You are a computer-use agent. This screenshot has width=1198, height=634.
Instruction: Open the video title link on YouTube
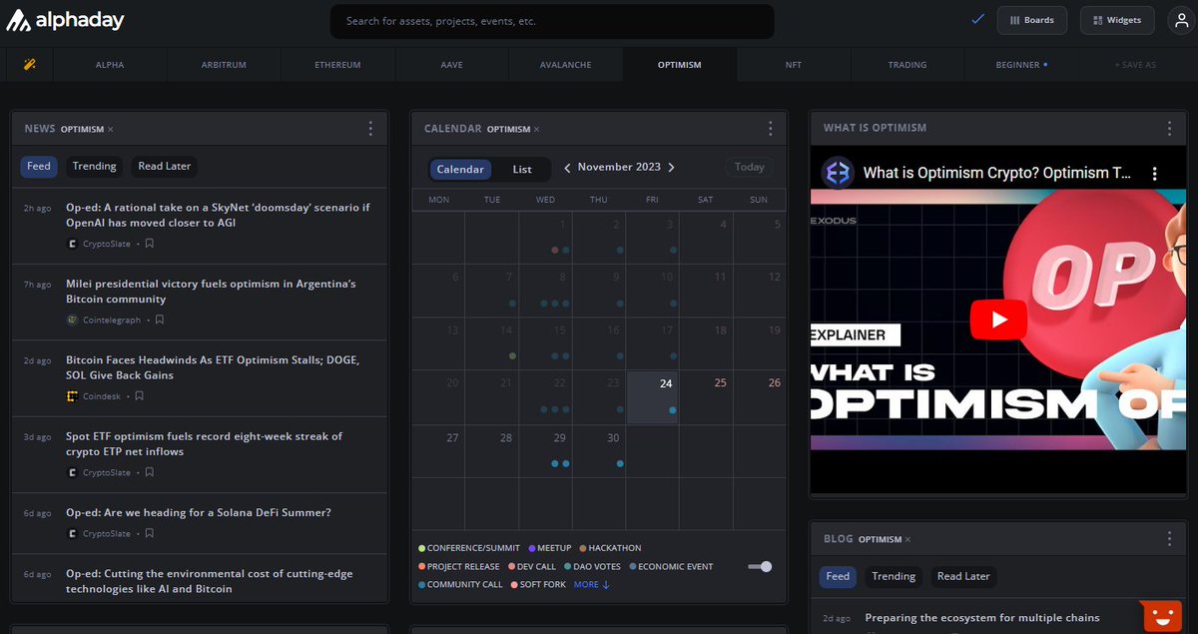click(998, 173)
